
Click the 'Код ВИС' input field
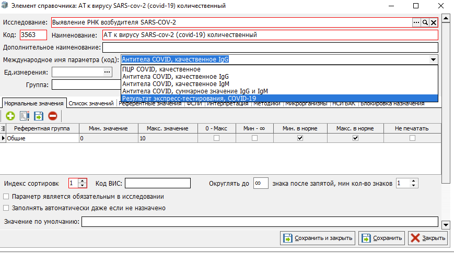coord(158,183)
